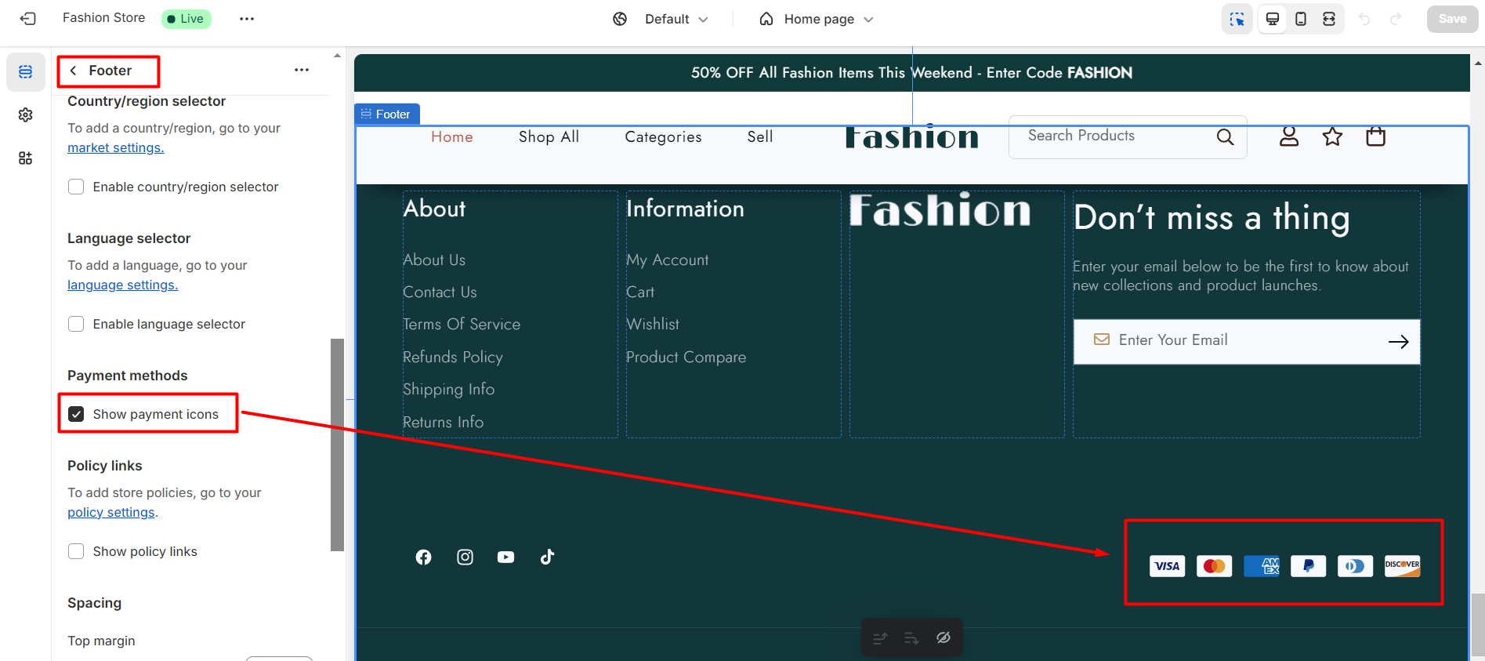Click the TikTok icon in footer
Screen dimensions: 1485x661
coord(547,557)
